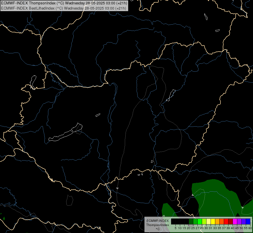Click the ThompsonIndex title line at top
253x233 pixels.
coord(64,3)
